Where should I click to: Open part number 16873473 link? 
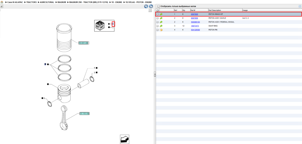click(x=195, y=26)
